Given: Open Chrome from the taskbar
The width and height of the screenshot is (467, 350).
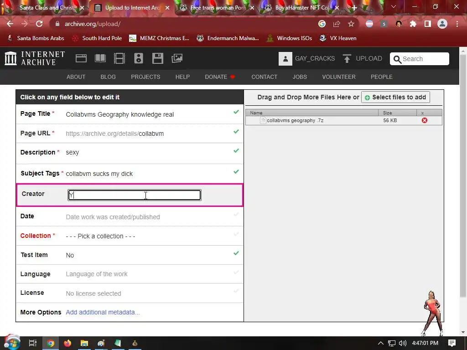Looking at the screenshot, I should [x=51, y=343].
